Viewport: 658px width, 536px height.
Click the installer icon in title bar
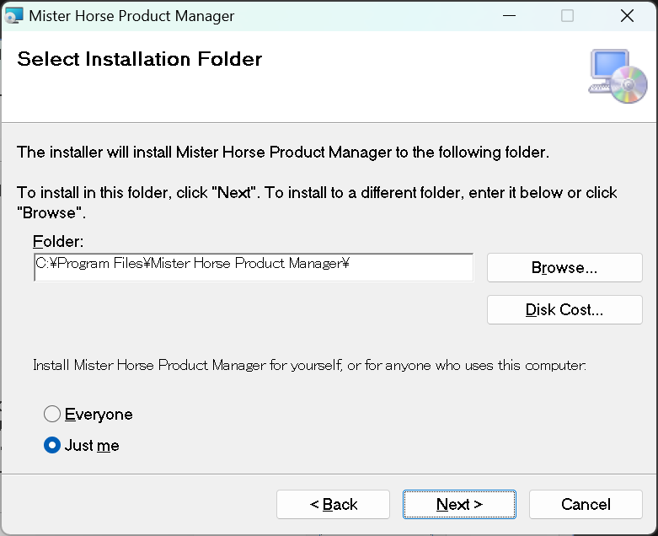click(14, 16)
